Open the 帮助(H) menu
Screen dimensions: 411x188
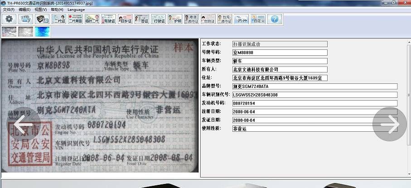tap(57, 10)
